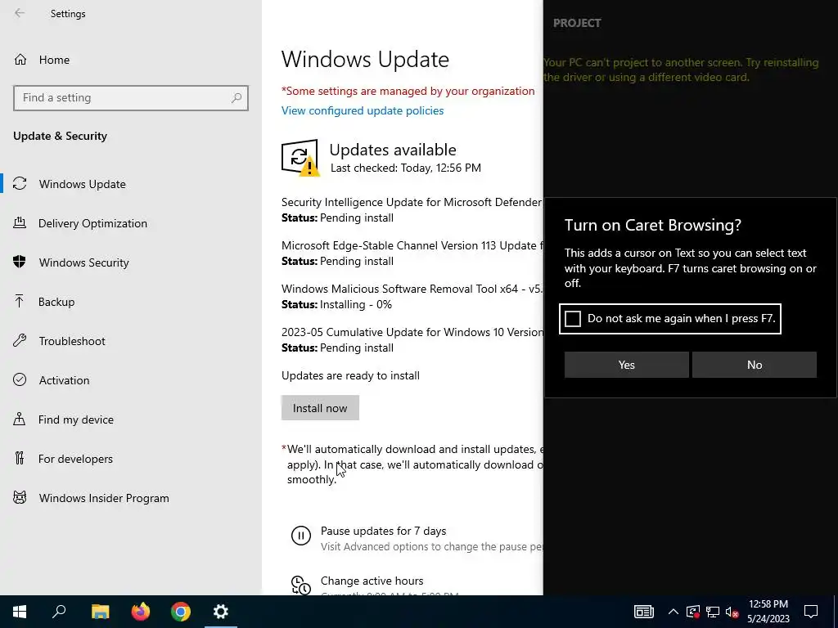Select Windows Update in the sidebar
838x628 pixels.
click(x=131, y=184)
